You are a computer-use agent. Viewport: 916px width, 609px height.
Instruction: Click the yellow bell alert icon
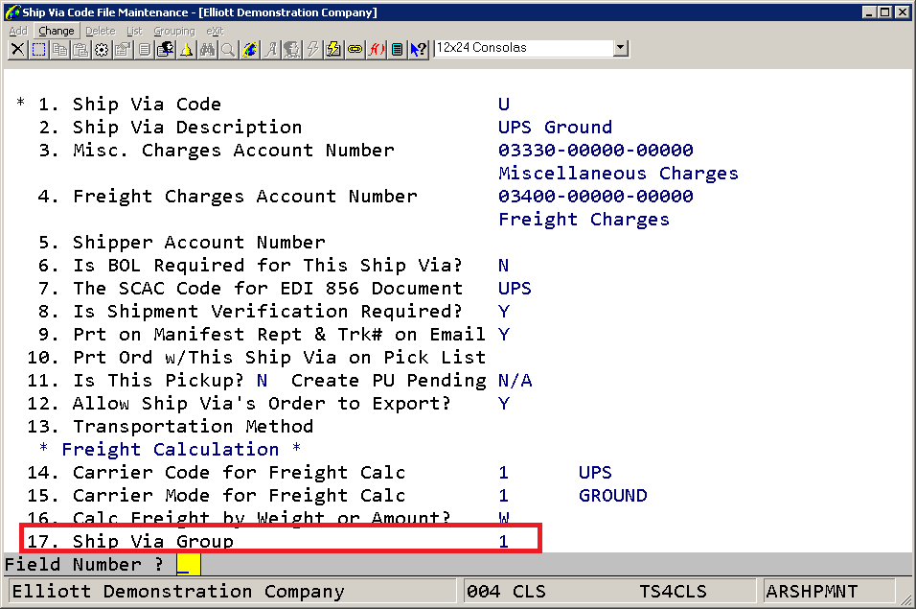[x=186, y=50]
